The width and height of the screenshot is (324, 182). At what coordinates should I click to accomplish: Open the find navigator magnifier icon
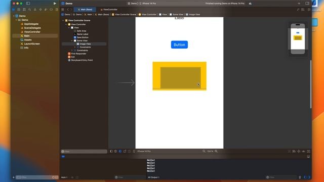tap(29, 10)
